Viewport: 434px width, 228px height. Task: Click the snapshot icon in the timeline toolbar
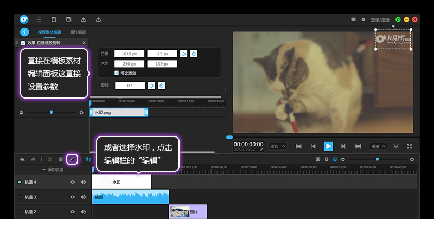tap(318, 159)
